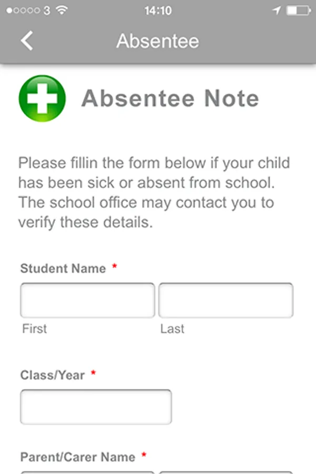This screenshot has width=316, height=474.
Task: Click the green plus cross icon
Action: click(42, 98)
